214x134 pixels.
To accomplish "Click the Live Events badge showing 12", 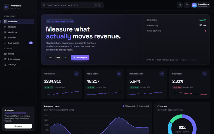I will click(x=31, y=43).
